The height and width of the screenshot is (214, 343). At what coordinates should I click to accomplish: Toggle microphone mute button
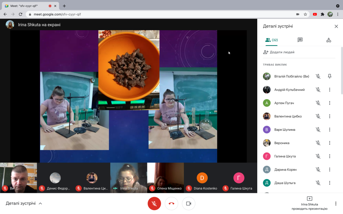point(154,204)
